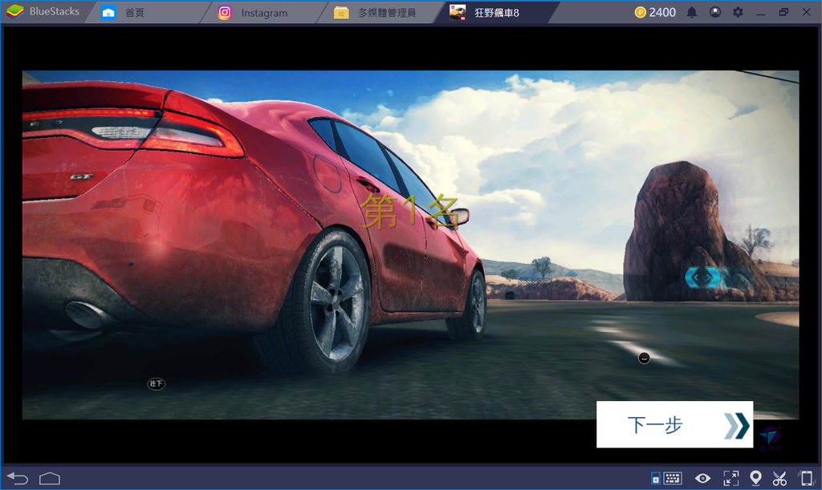Click the rotate or shake device icon
This screenshot has width=822, height=490.
pos(806,477)
